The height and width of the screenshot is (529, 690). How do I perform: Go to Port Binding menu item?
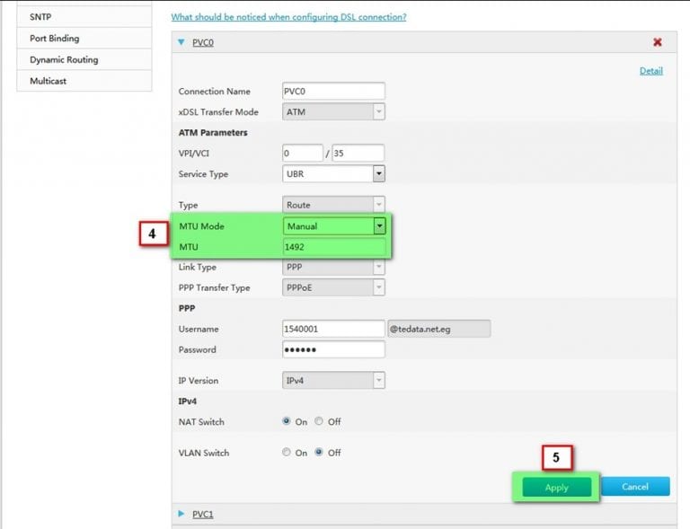pos(54,39)
